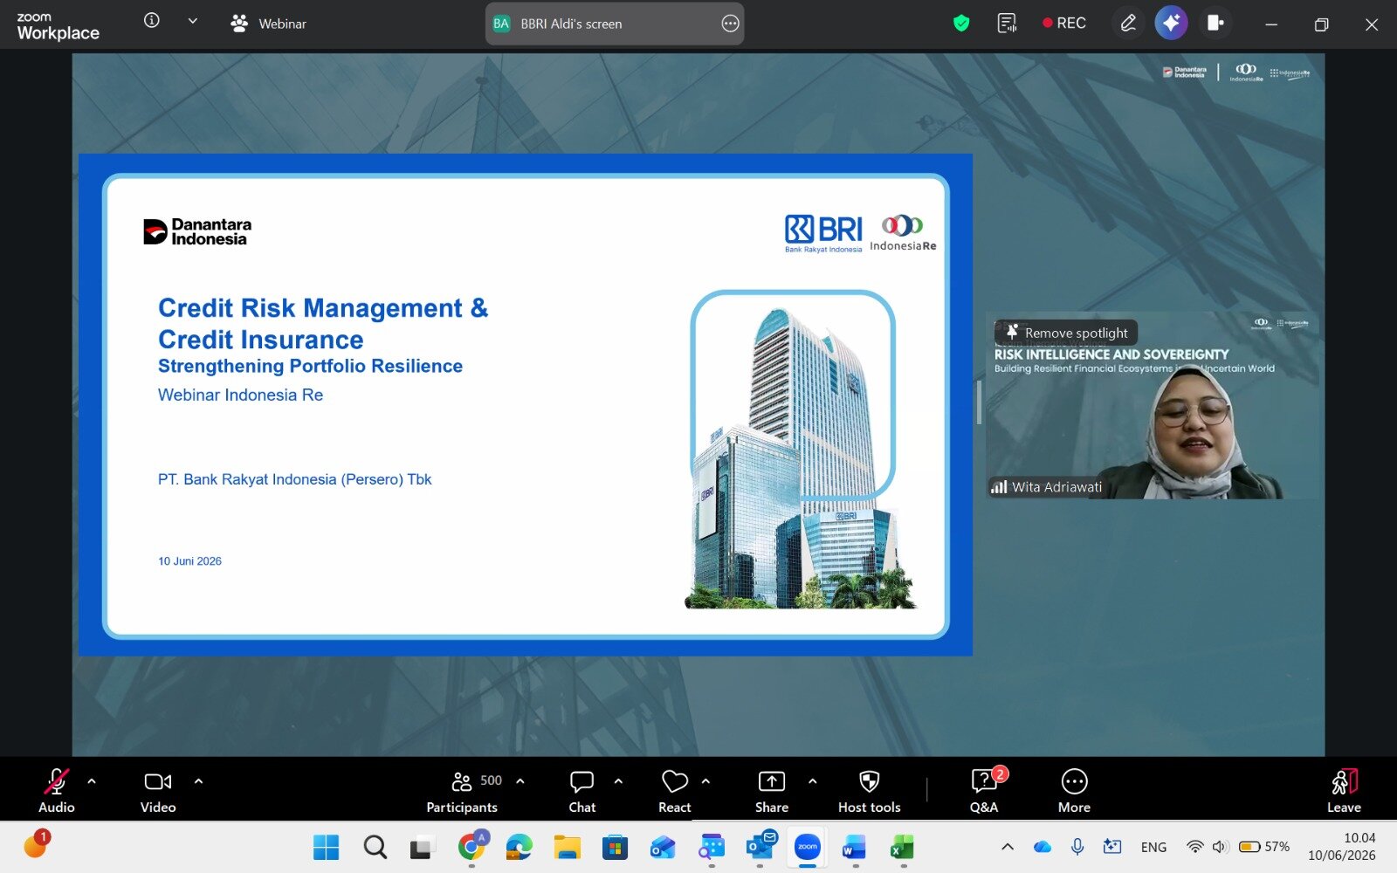
Task: Launch Microsoft Edge from the taskbar
Action: click(x=520, y=847)
